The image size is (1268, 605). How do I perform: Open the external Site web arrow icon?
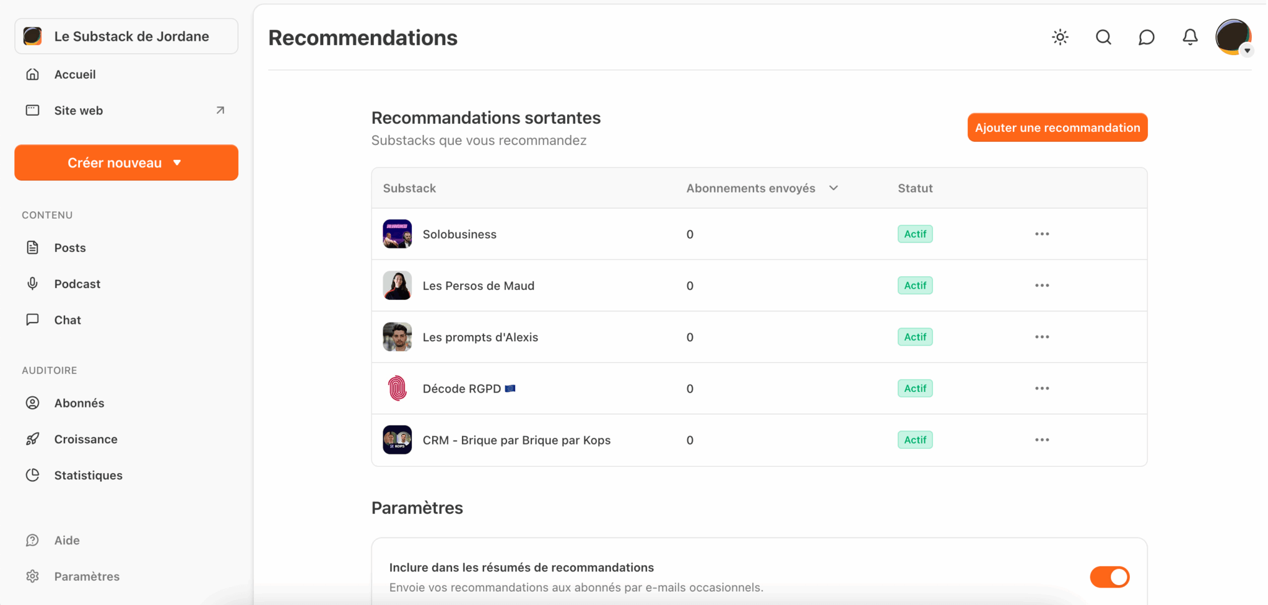pos(220,110)
